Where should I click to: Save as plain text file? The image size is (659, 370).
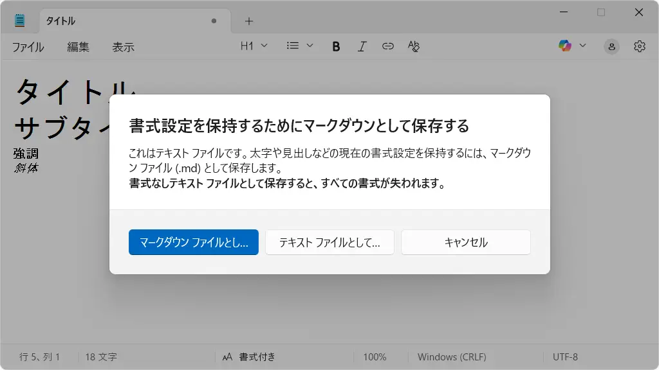(329, 242)
